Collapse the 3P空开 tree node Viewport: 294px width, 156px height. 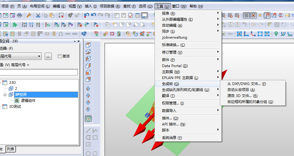[x=5, y=94]
